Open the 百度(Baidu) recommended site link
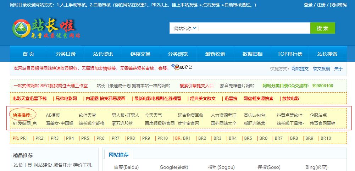The height and width of the screenshot is (171, 355). pos(126,167)
